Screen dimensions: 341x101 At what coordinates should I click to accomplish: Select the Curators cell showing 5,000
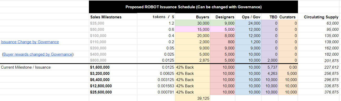pos(288,74)
